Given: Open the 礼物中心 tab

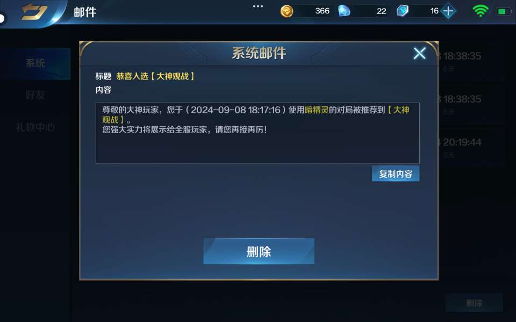Looking at the screenshot, I should tap(35, 127).
